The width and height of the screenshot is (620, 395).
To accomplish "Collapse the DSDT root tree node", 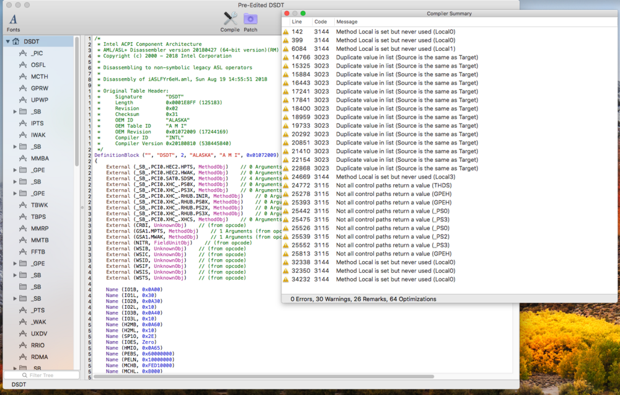I will tap(7, 42).
